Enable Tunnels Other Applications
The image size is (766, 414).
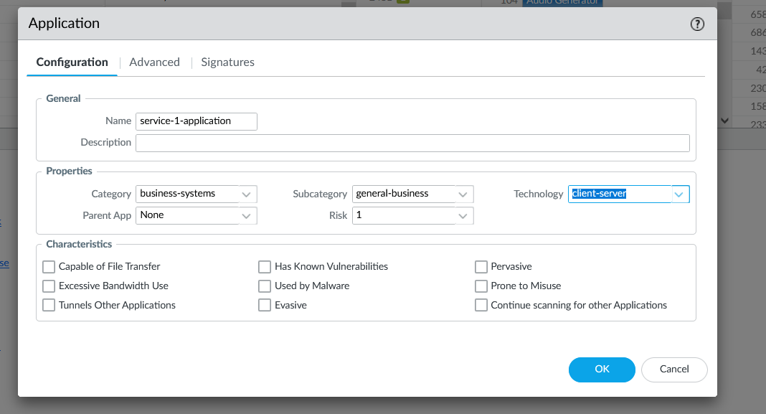[48, 305]
